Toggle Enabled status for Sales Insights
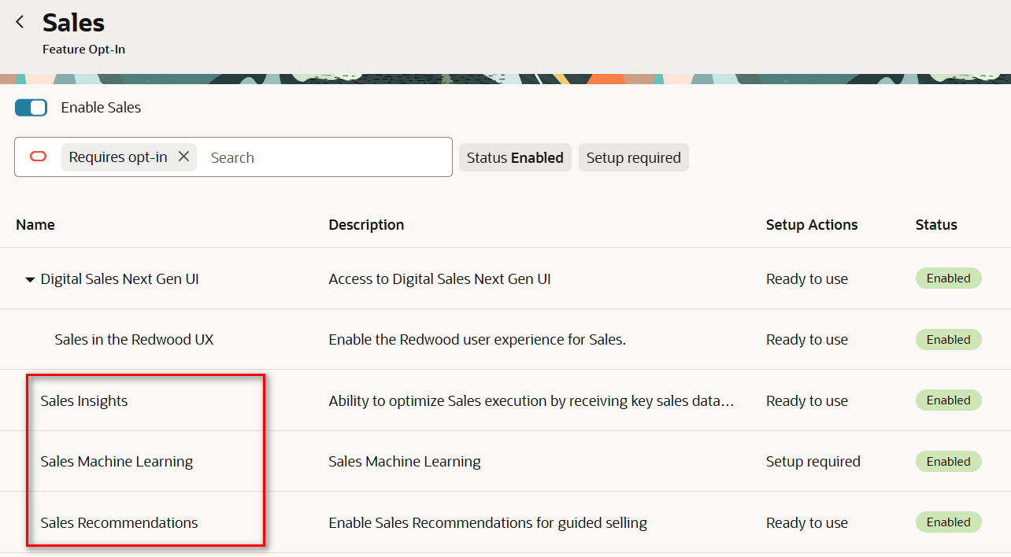The width and height of the screenshot is (1011, 557). [x=948, y=400]
